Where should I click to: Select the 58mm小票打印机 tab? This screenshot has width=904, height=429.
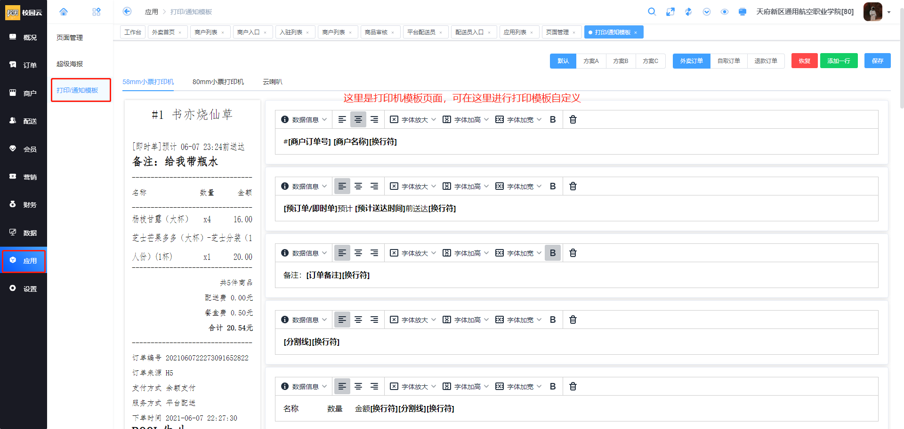pos(148,82)
